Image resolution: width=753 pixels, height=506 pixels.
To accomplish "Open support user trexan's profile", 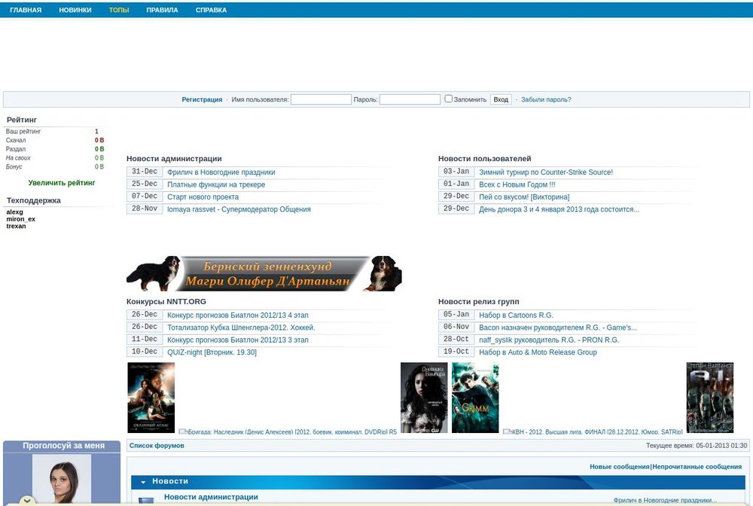I will tap(16, 226).
